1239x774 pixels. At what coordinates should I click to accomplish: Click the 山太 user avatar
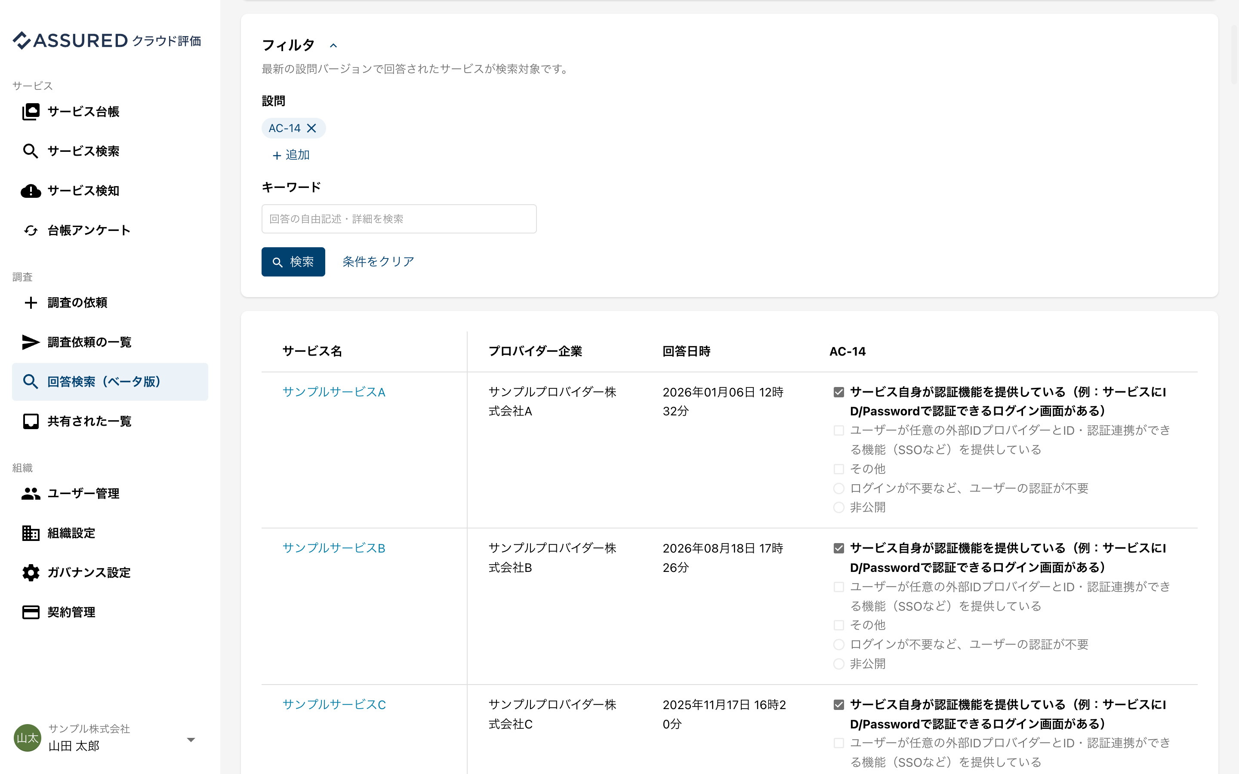(27, 737)
